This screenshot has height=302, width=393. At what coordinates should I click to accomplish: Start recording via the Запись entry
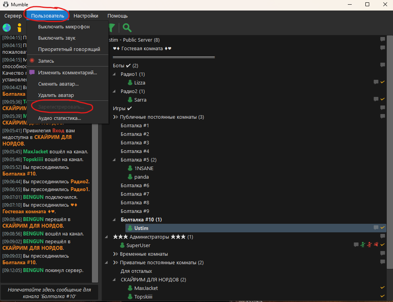click(x=46, y=61)
